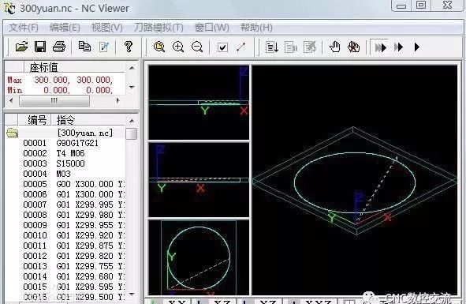Click the up arrow of command list scrollbar
This screenshot has height=304, width=466.
[x=132, y=121]
